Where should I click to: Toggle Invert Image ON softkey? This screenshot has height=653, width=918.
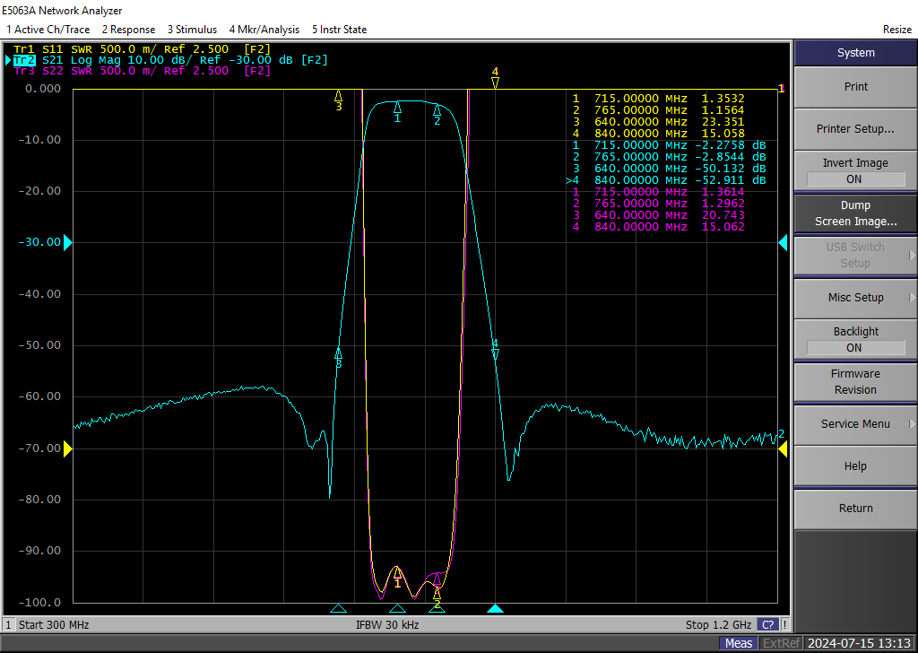click(x=855, y=170)
